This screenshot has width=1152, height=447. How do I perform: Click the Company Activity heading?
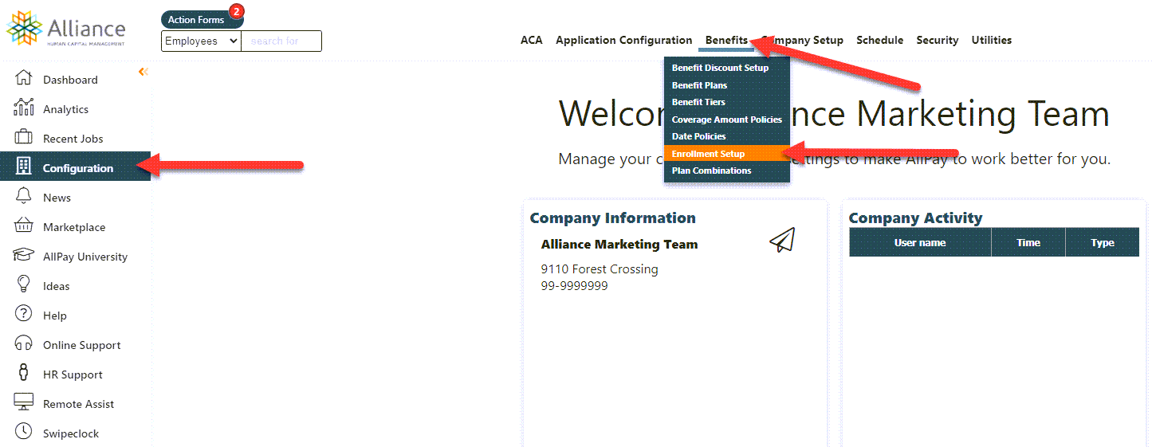pyautogui.click(x=915, y=218)
